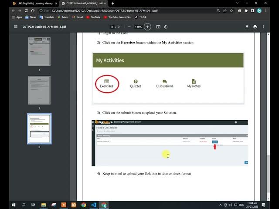Open the volume control in tray
The height and width of the screenshot is (209, 279).
[x=231, y=205]
